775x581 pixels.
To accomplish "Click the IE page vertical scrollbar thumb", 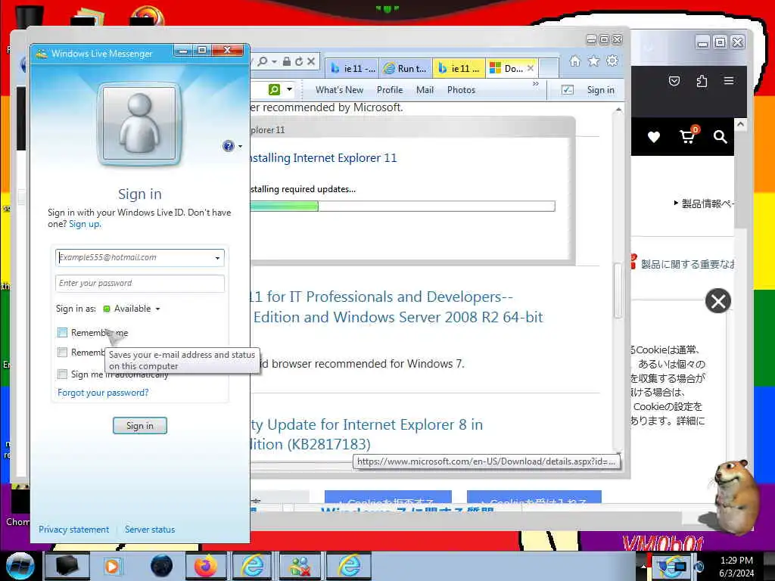I will tap(618, 290).
